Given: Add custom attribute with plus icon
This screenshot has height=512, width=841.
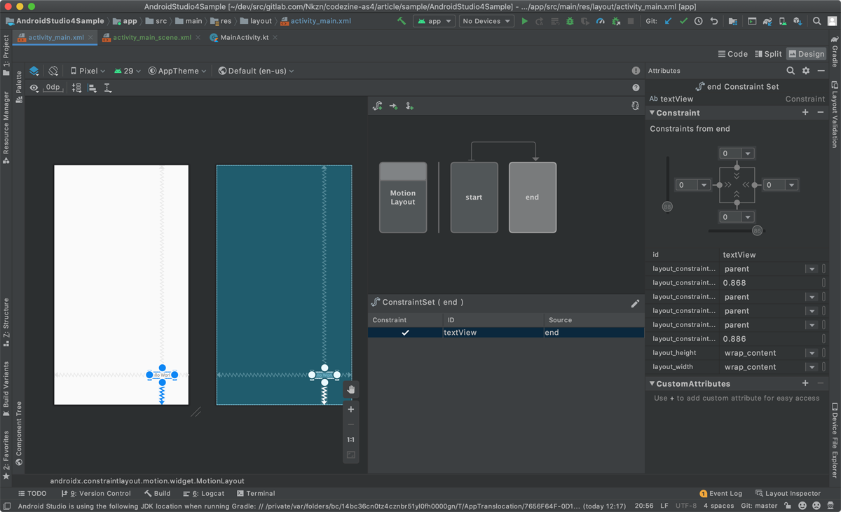Looking at the screenshot, I should tap(805, 384).
